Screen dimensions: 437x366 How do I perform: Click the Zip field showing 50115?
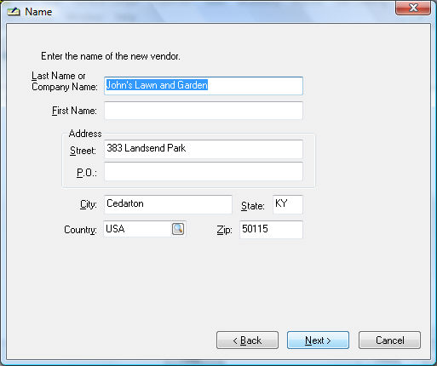[271, 230]
